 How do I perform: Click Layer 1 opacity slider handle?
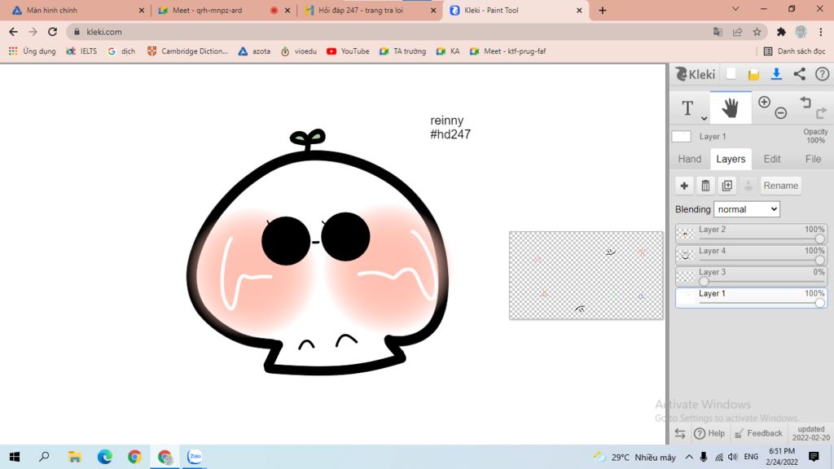[x=819, y=303]
